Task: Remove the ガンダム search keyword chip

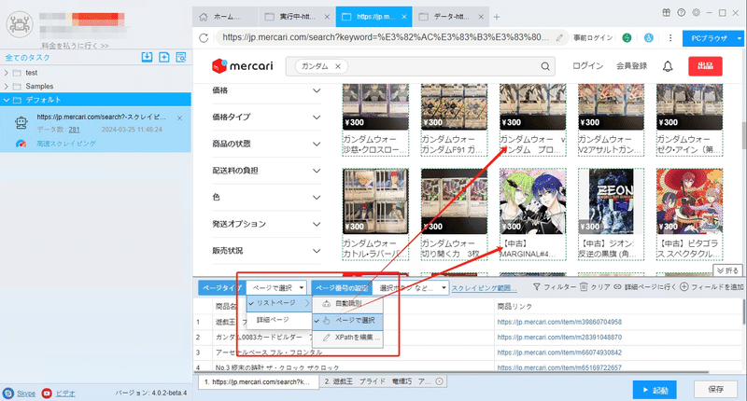Action: pos(338,66)
